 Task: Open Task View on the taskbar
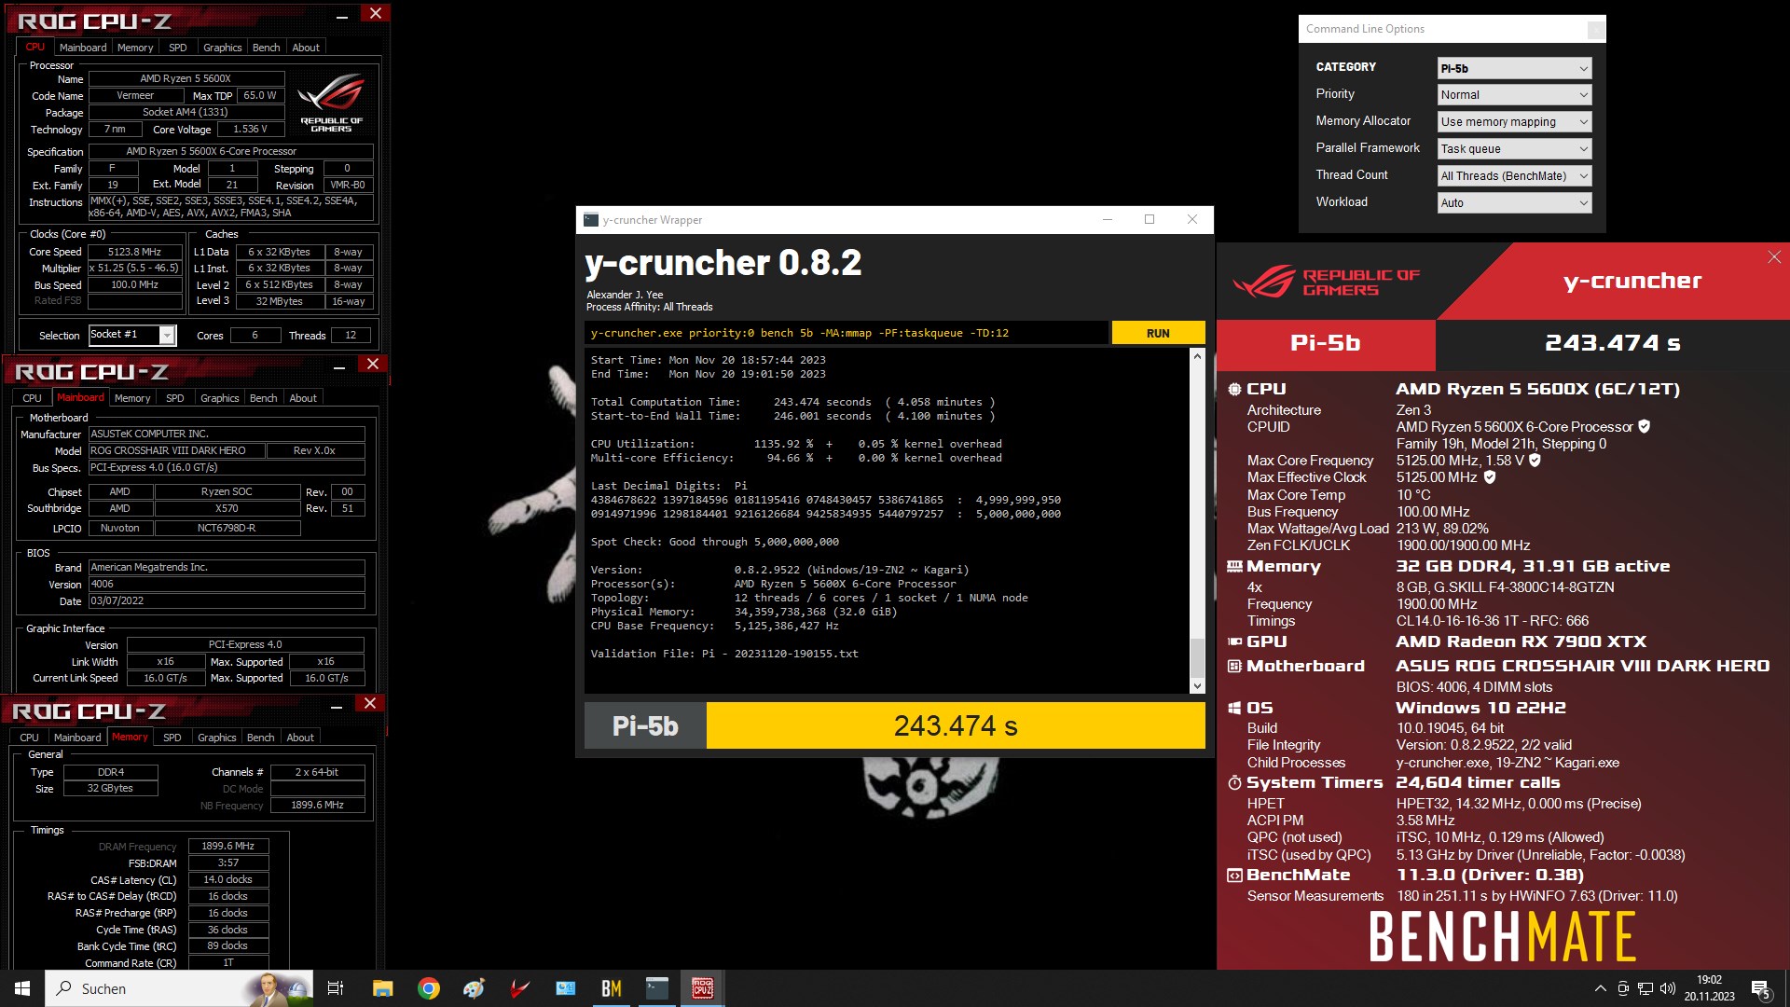pos(336,988)
